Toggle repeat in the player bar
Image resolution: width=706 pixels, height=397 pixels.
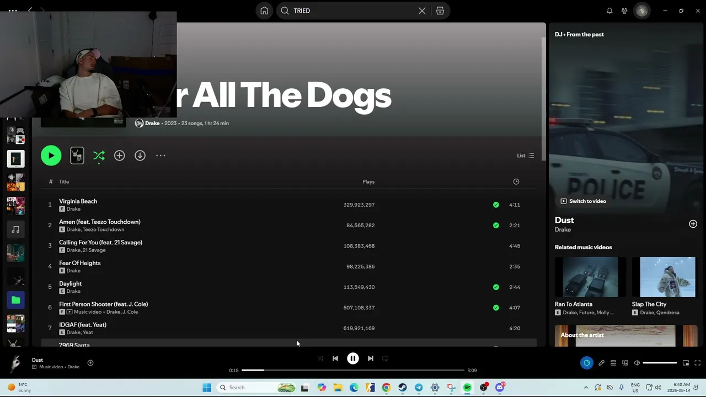(x=386, y=358)
